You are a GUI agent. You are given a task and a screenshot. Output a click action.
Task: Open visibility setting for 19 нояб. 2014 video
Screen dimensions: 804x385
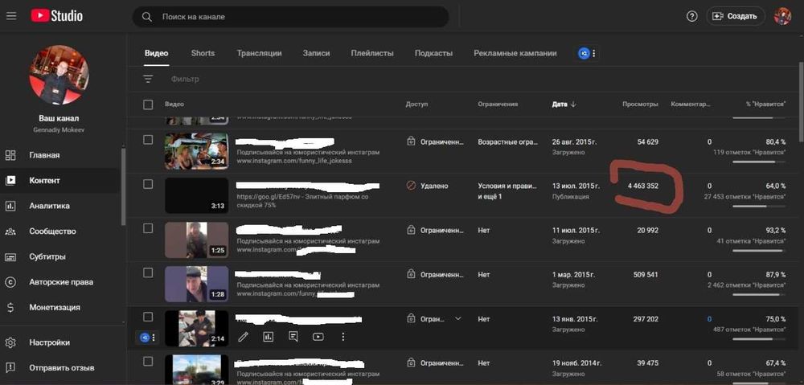click(435, 363)
